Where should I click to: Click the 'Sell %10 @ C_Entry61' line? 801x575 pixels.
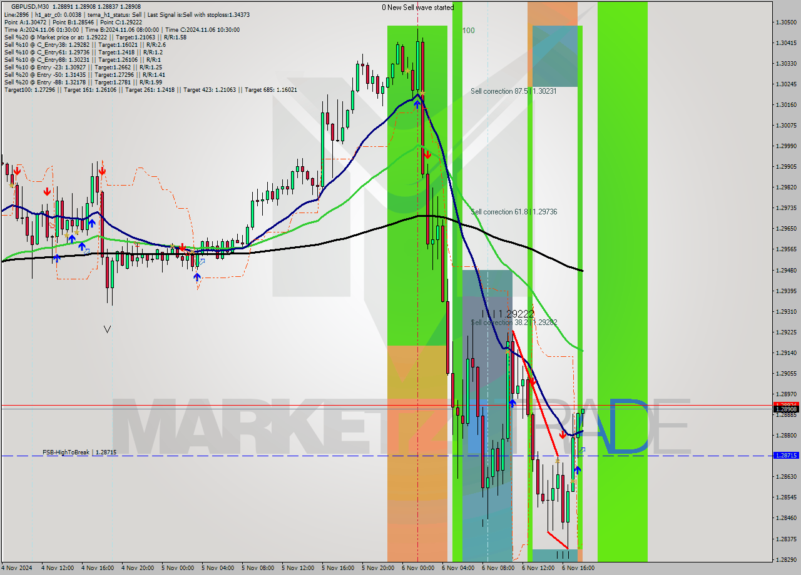(83, 52)
